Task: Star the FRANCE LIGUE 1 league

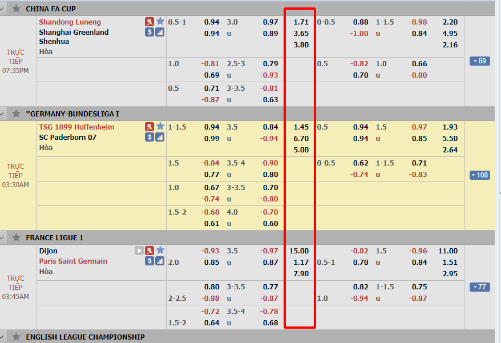Action: click(16, 237)
